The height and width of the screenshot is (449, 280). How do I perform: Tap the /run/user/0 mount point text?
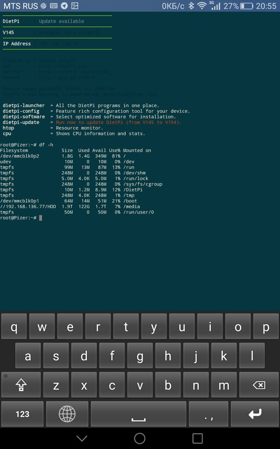[x=139, y=212]
